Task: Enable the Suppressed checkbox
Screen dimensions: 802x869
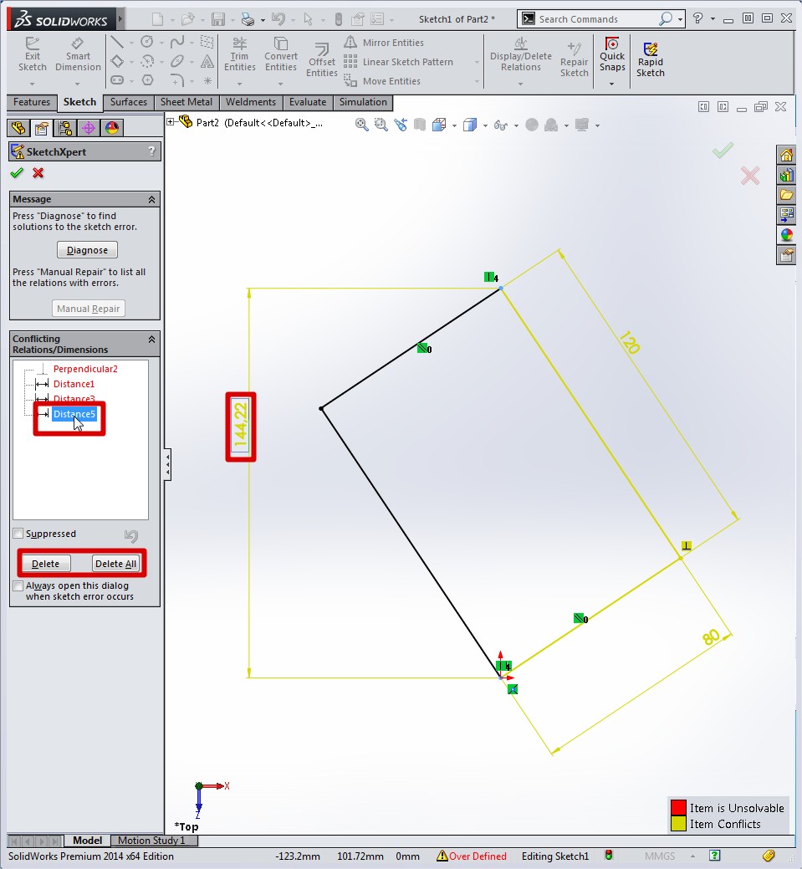Action: [18, 534]
